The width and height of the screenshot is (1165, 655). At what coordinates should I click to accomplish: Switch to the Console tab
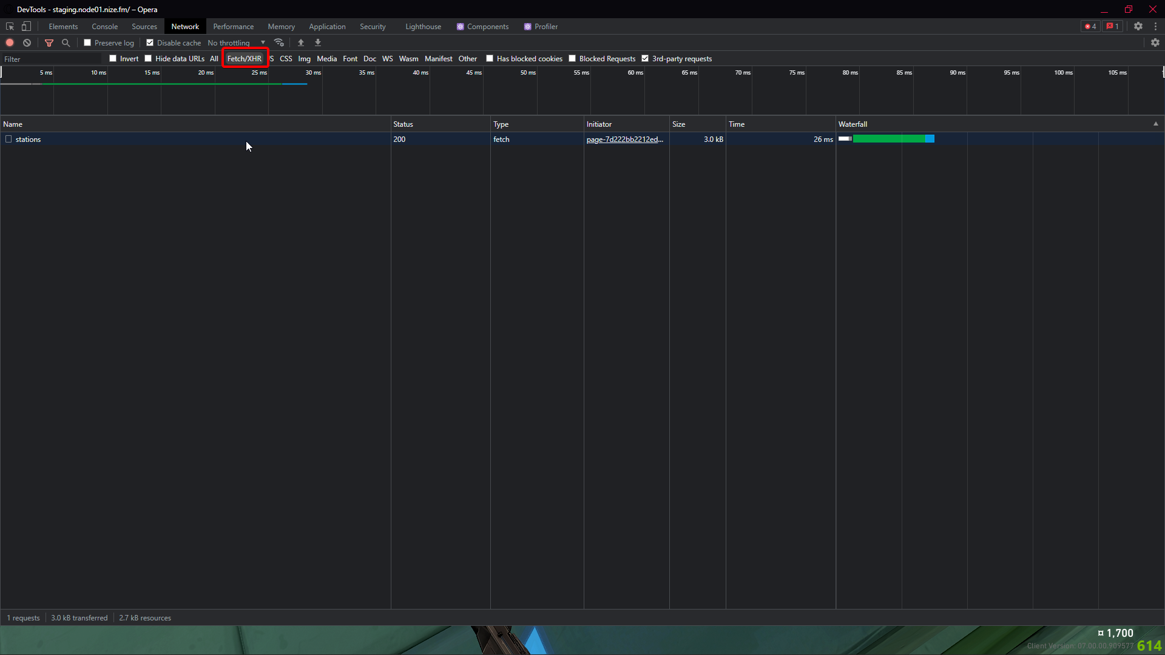pyautogui.click(x=104, y=26)
